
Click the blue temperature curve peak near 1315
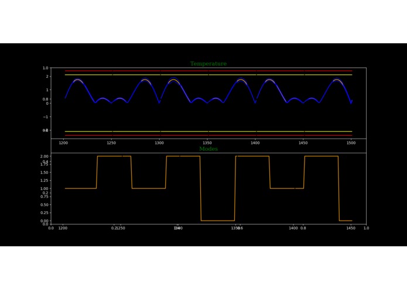pos(173,78)
